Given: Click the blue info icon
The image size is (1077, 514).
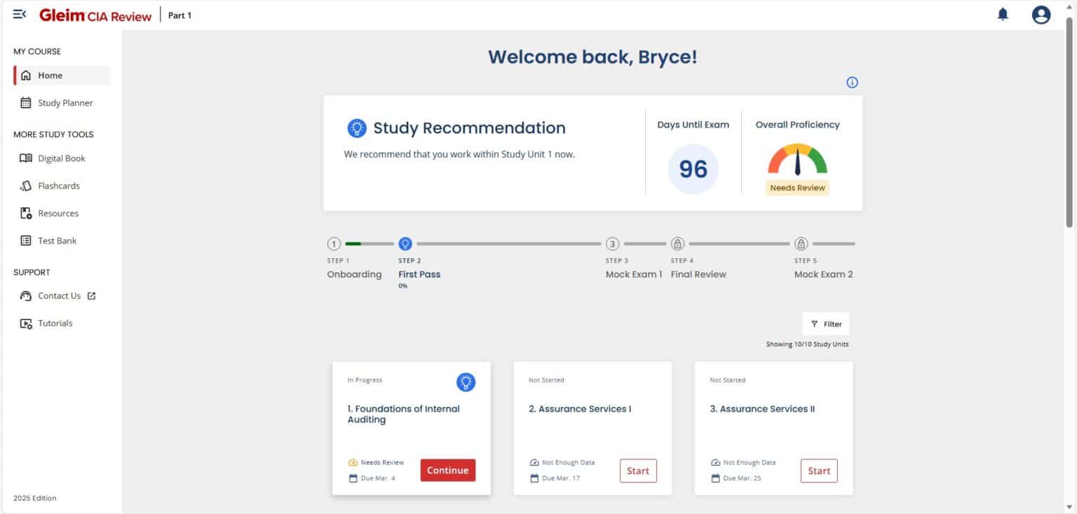Looking at the screenshot, I should coord(852,83).
